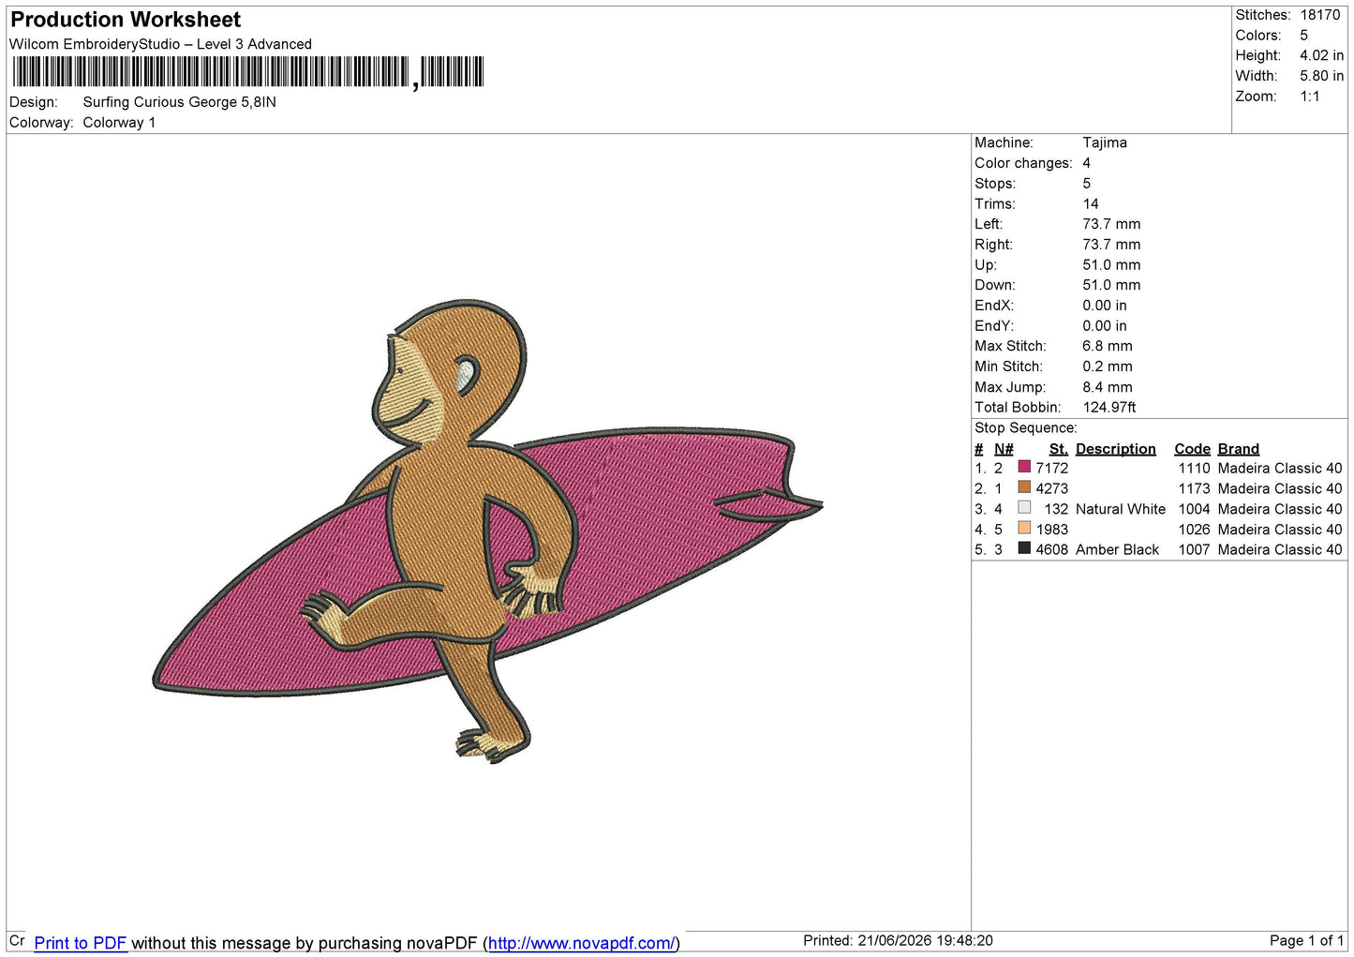Click the brown 4273 thread color swatch

pos(1024,487)
